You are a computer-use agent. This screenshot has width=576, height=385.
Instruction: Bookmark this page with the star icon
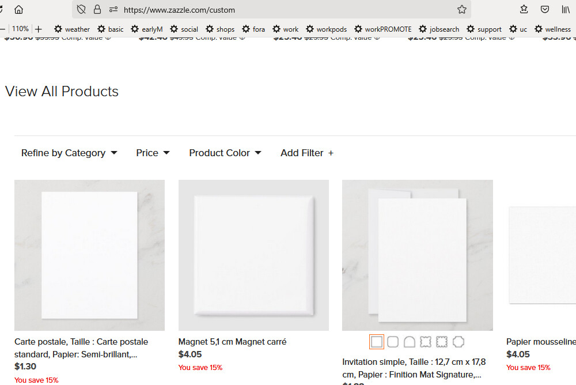pos(462,10)
